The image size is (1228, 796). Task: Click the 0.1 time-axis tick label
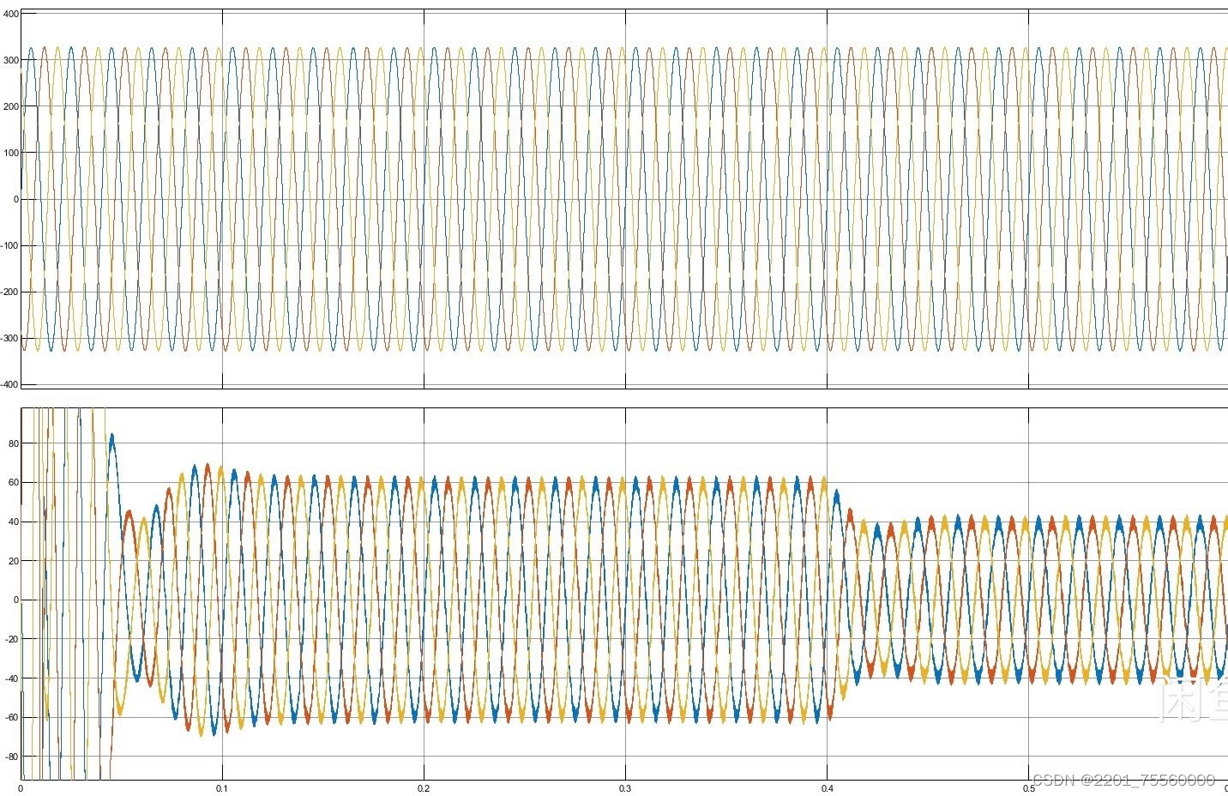(x=222, y=788)
